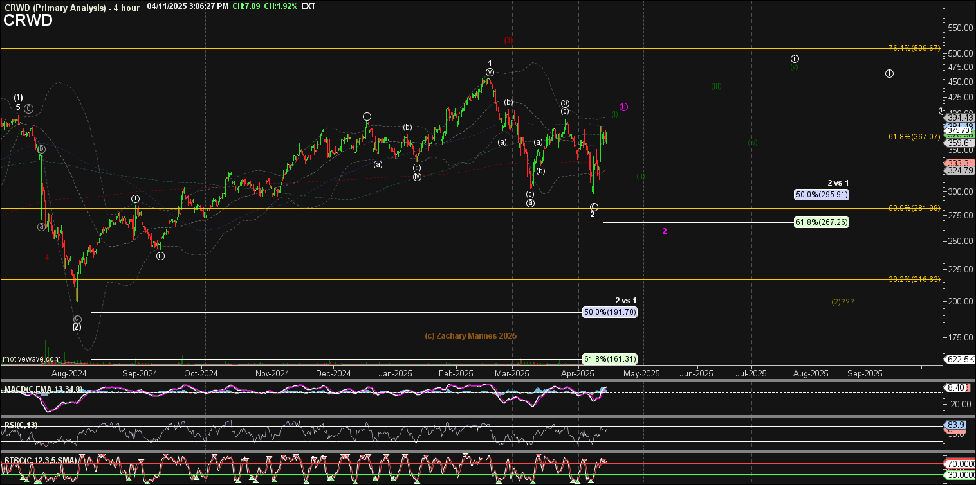Click the 250.00 price axis label

coord(960,241)
